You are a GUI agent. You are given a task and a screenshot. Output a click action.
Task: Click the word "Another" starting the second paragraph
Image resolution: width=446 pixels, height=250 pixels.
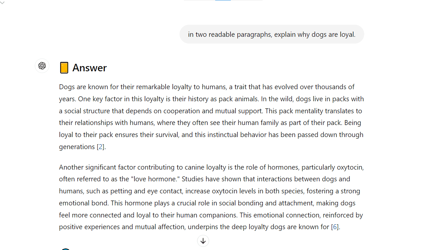tap(71, 167)
